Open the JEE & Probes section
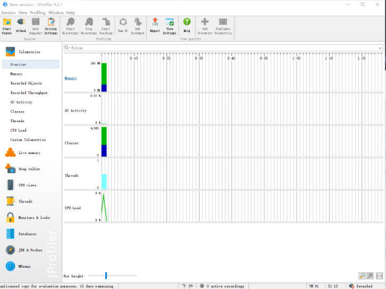Screen dimensions: 386x289 point(24,250)
